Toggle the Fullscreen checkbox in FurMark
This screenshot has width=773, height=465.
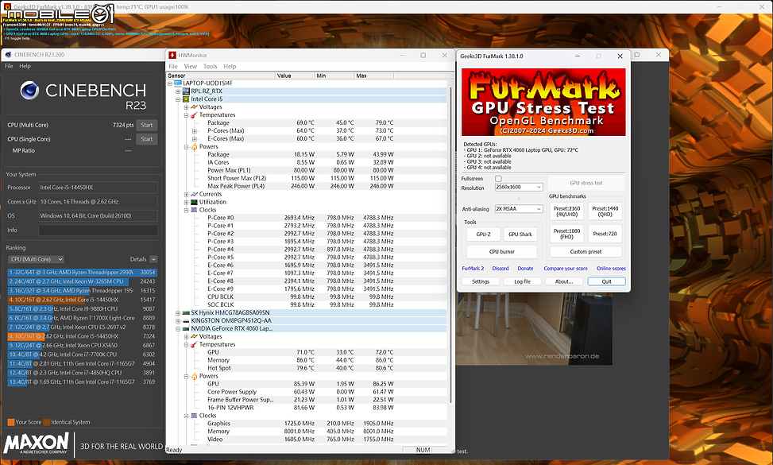coord(498,179)
